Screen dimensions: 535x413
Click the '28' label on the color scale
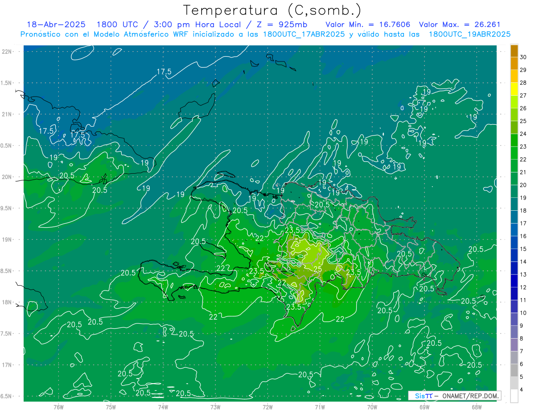point(523,82)
